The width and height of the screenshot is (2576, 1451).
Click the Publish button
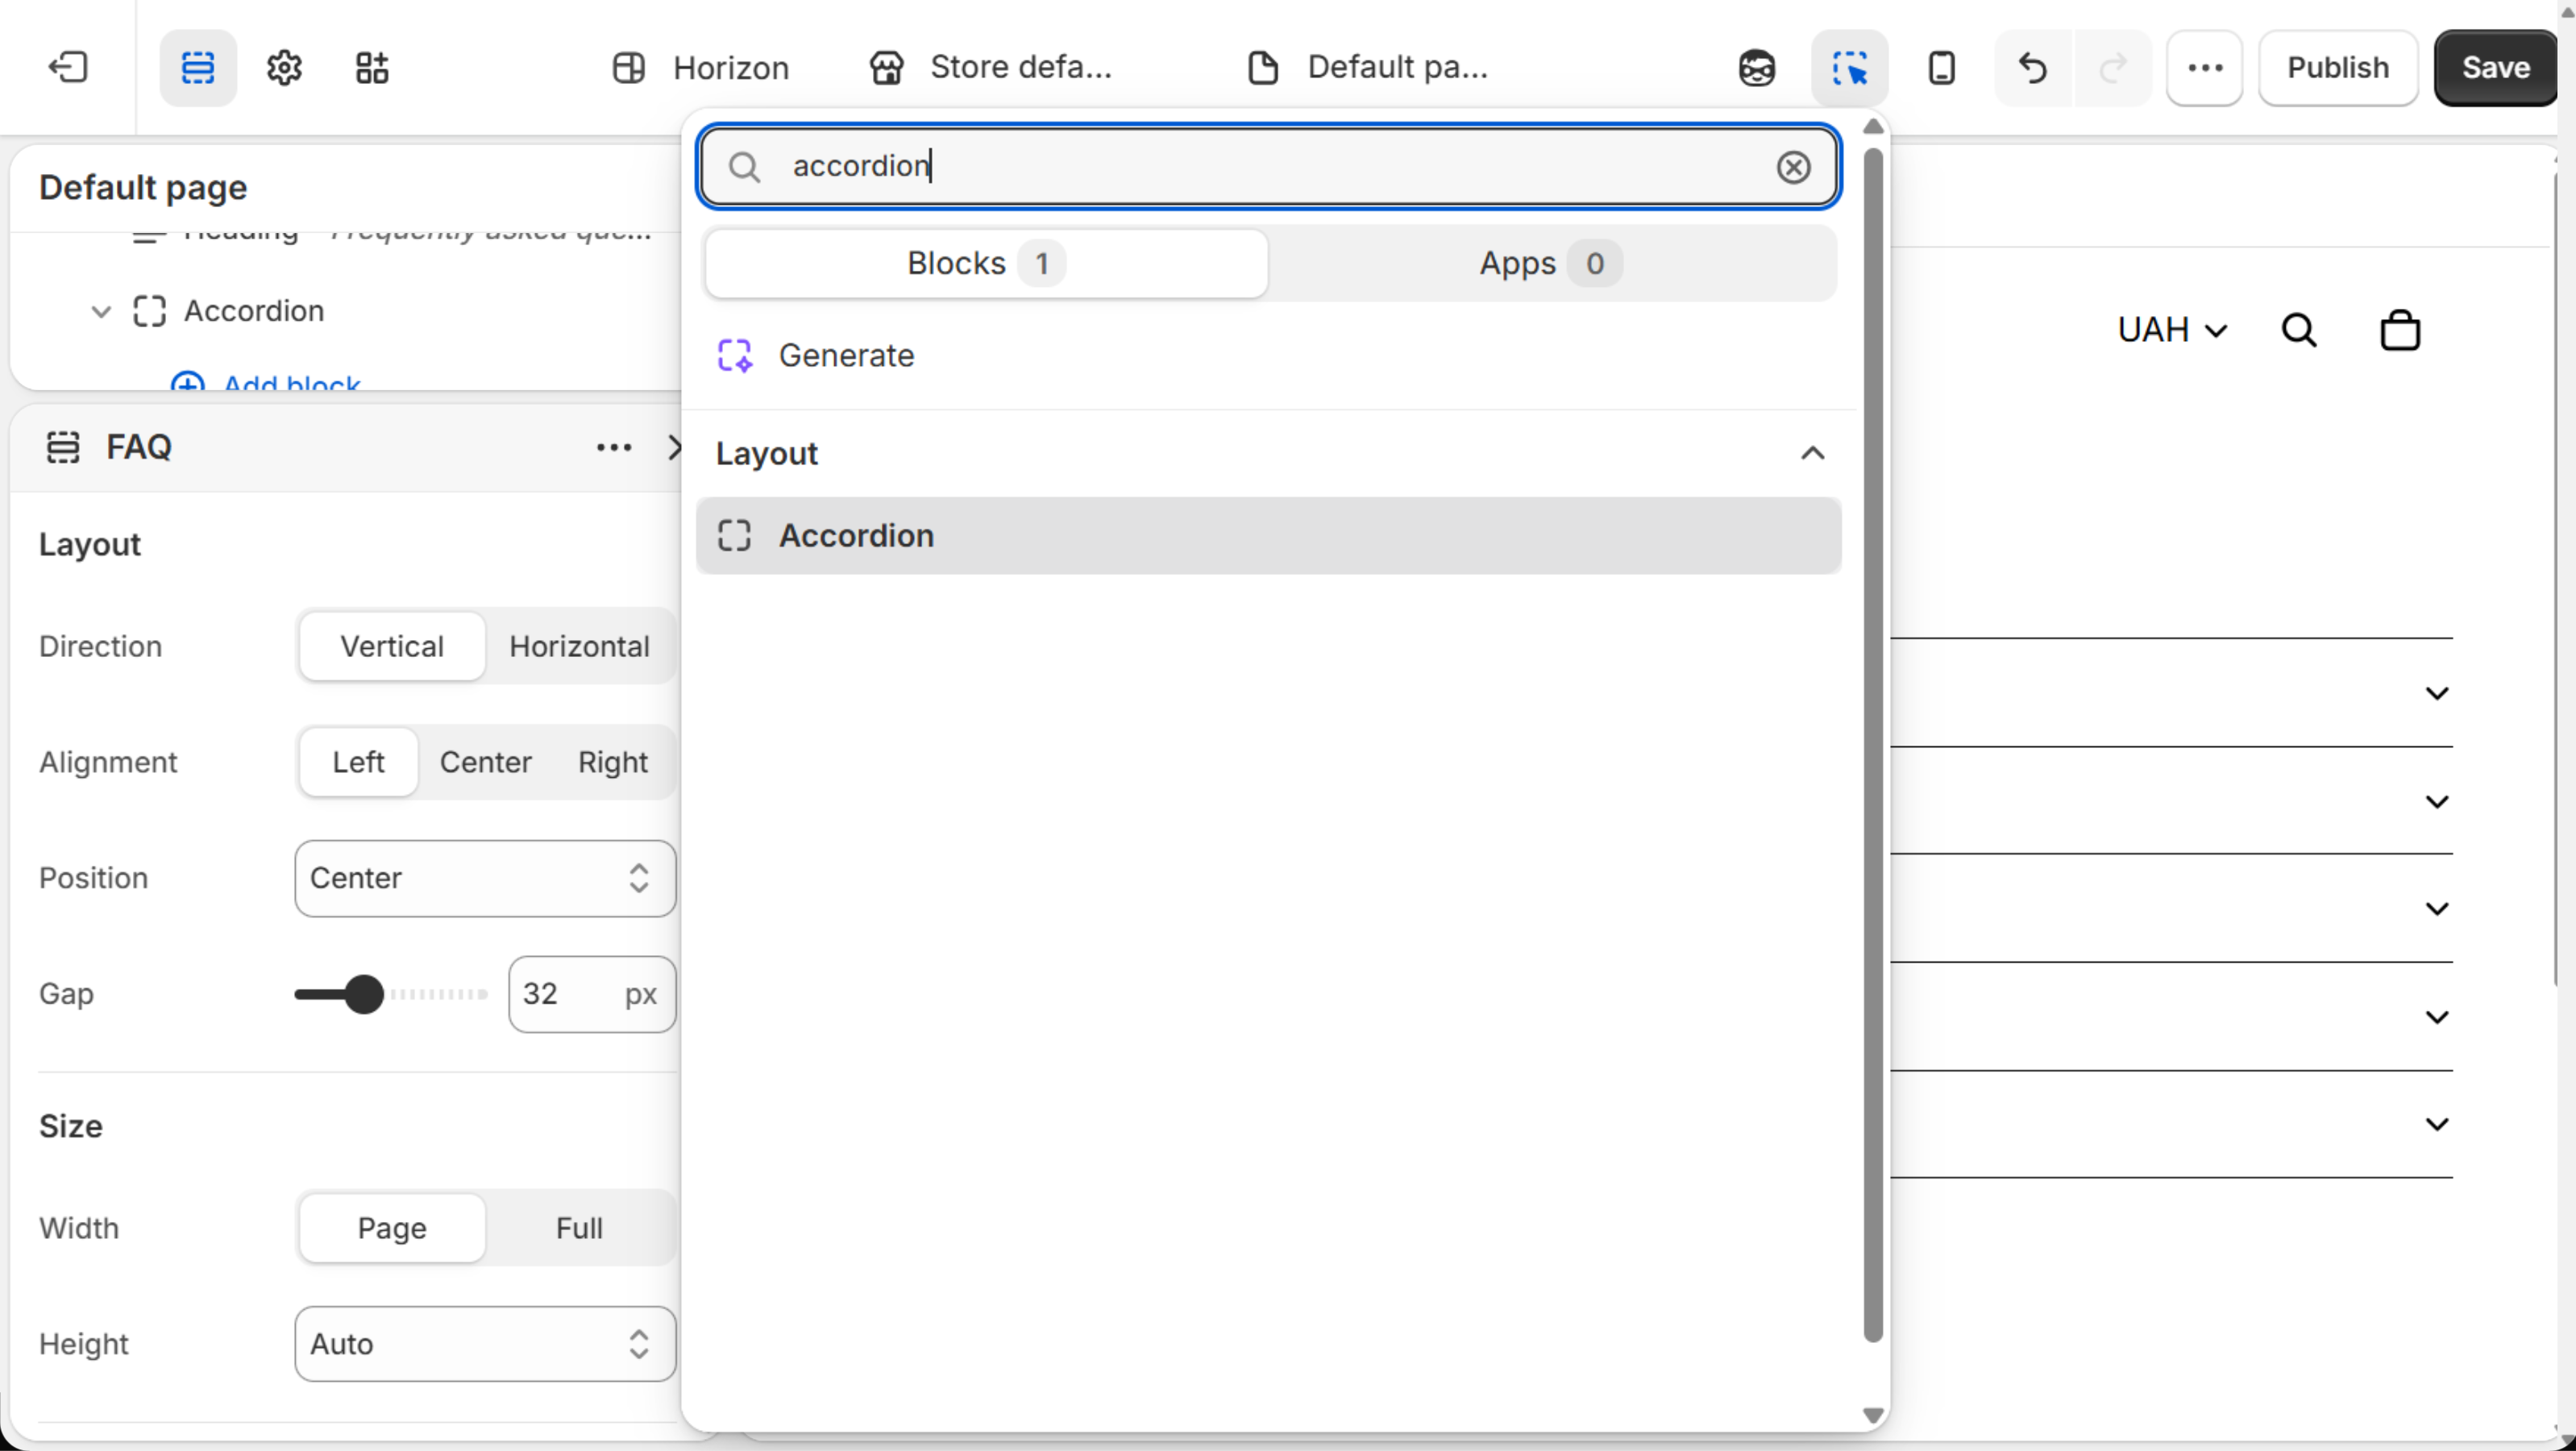(x=2338, y=67)
